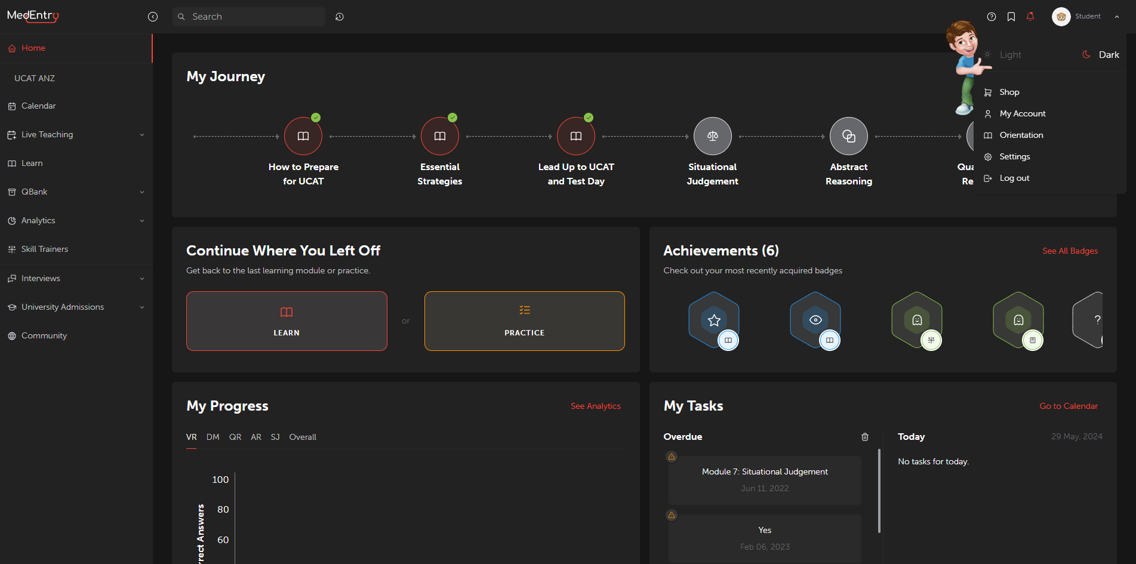The height and width of the screenshot is (564, 1136).
Task: Click the third (green ghost) achievement badge
Action: click(x=917, y=320)
